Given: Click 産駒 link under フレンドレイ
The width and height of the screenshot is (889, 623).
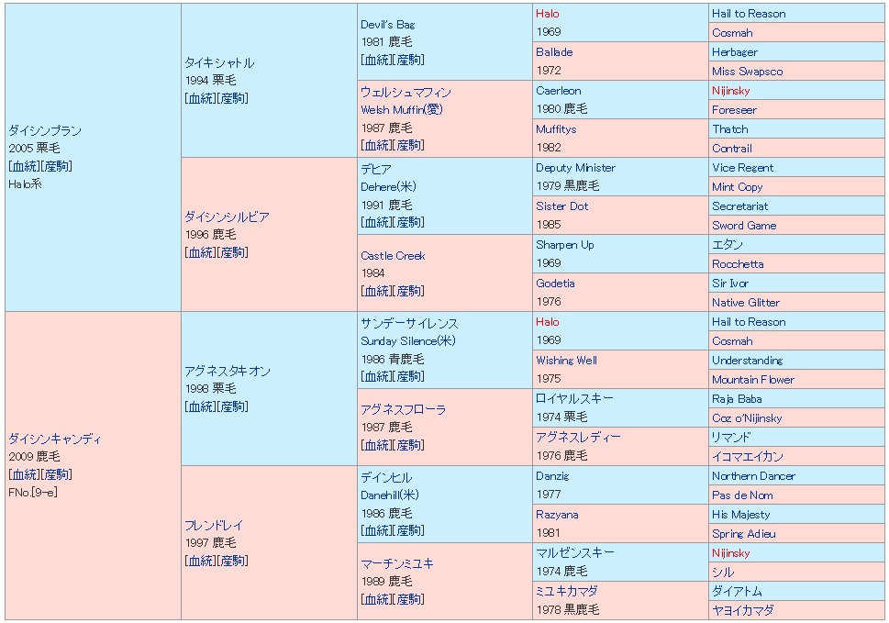Looking at the screenshot, I should [x=233, y=561].
